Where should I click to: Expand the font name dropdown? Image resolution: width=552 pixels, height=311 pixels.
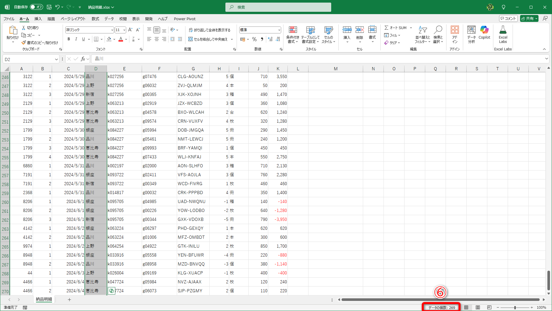(x=112, y=30)
